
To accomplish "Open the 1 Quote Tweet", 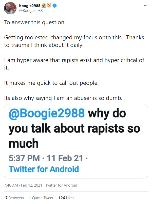I will 41,198.
